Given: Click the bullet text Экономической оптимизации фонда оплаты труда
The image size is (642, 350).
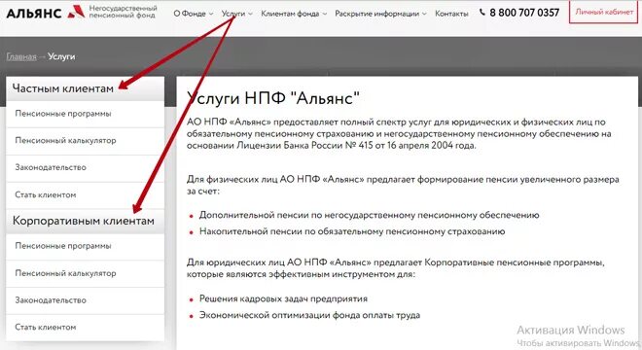Looking at the screenshot, I should [309, 315].
